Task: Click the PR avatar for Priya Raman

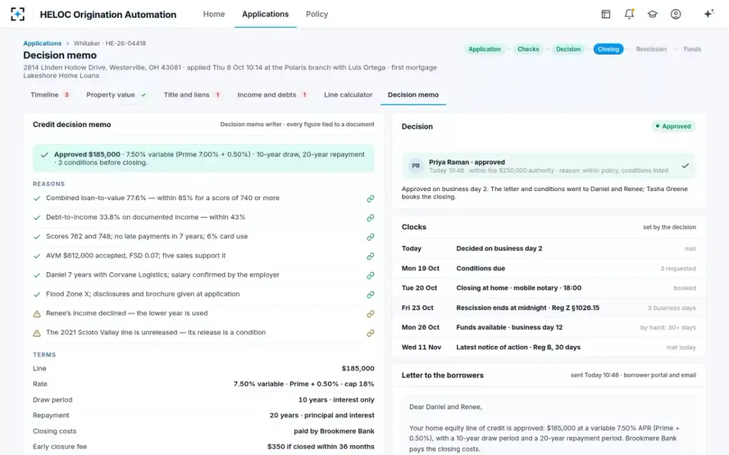Action: click(x=416, y=166)
